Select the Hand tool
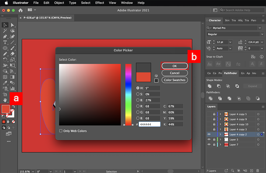Viewport: 266px width, 173px height. pos(5,100)
